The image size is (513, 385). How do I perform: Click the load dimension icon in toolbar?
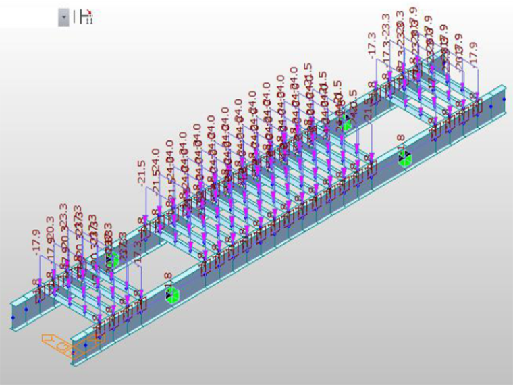tap(86, 17)
